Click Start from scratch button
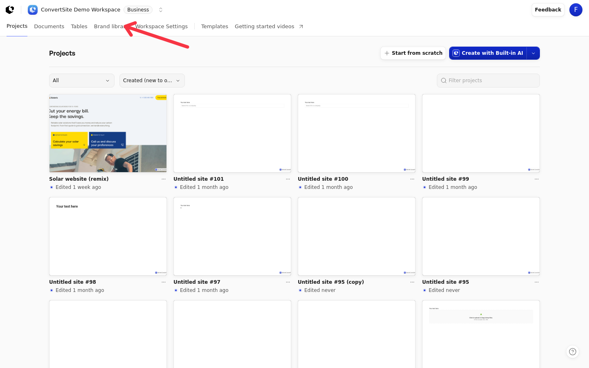589x368 pixels. point(413,53)
